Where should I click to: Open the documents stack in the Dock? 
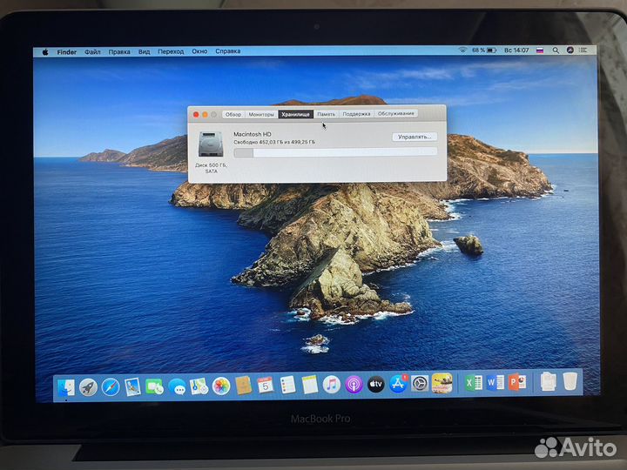549,381
